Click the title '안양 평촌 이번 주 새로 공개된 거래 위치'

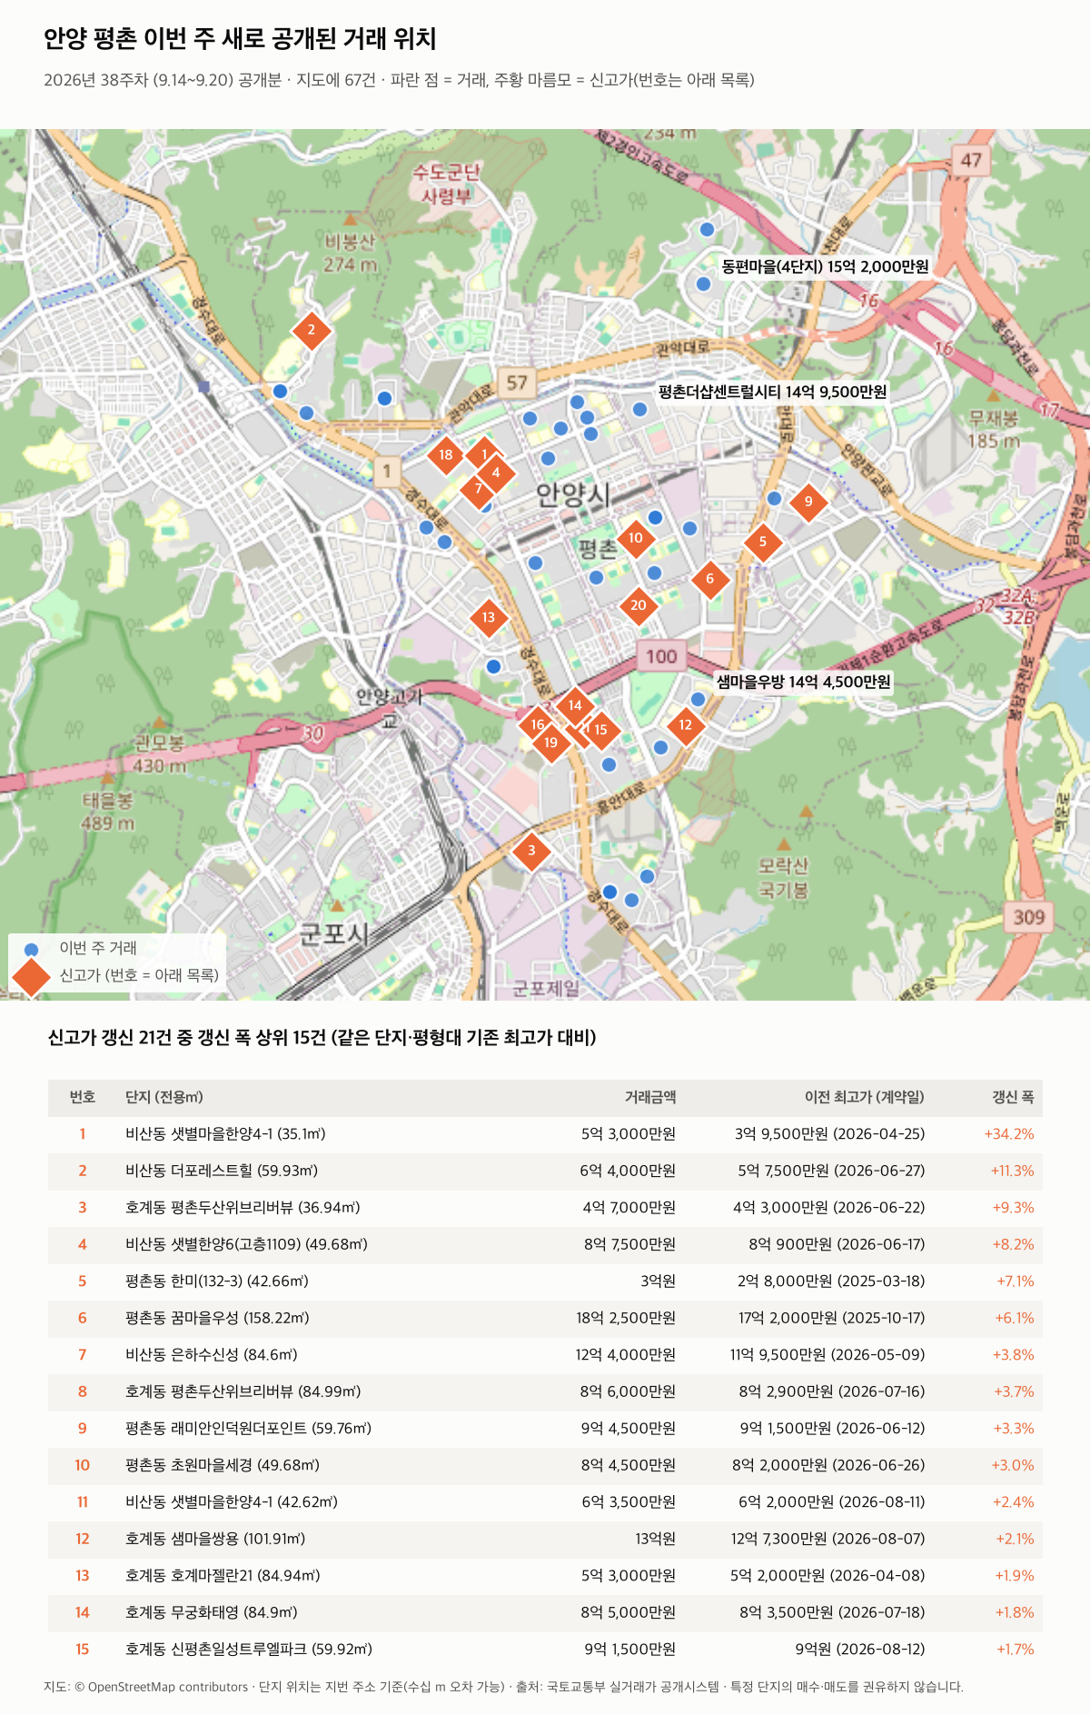point(241,38)
